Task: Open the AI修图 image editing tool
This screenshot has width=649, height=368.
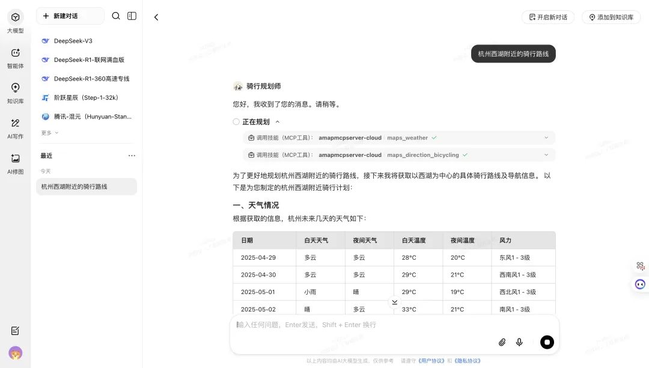Action: point(15,164)
